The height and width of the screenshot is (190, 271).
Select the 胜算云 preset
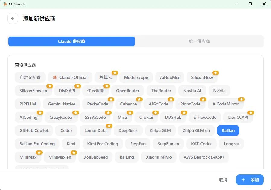pos(106,77)
